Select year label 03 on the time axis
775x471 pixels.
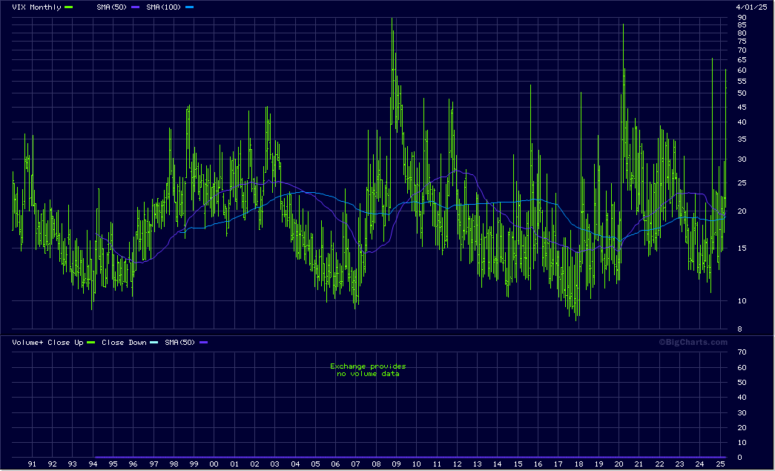275,464
